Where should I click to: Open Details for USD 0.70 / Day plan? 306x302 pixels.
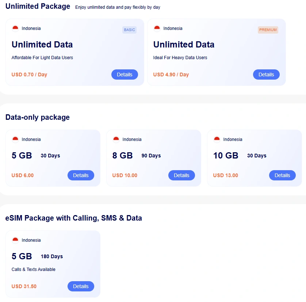125,74
